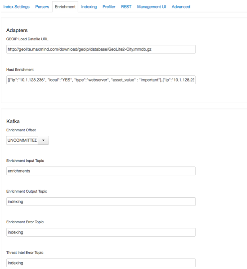Go to the Indexing tab
Viewport: 247px width, 269px height.
click(x=89, y=7)
